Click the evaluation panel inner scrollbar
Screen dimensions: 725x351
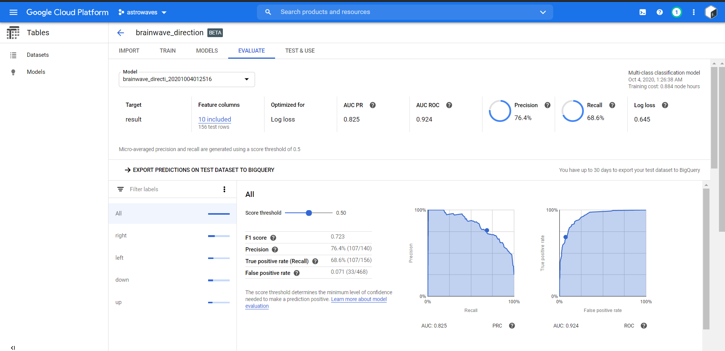pyautogui.click(x=706, y=259)
